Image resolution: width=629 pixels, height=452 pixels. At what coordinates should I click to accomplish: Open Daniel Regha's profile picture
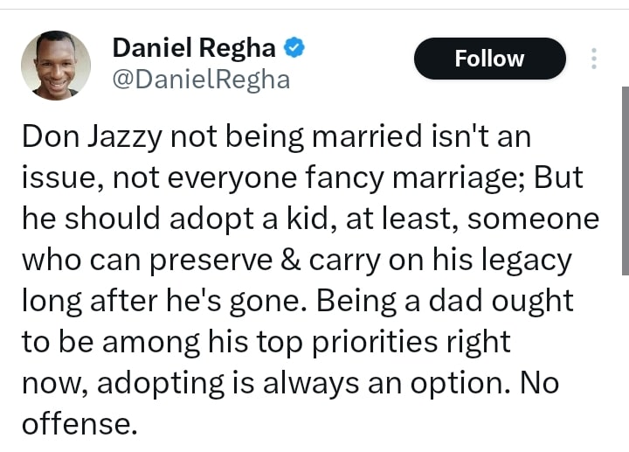[56, 65]
